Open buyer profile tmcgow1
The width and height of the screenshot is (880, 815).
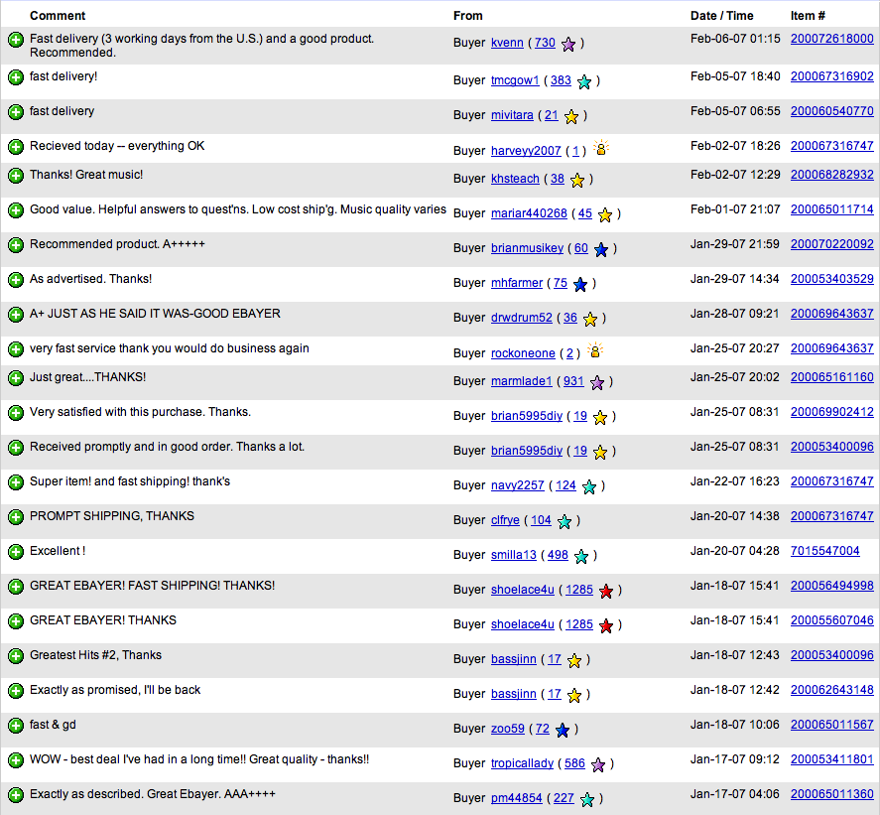pos(515,80)
